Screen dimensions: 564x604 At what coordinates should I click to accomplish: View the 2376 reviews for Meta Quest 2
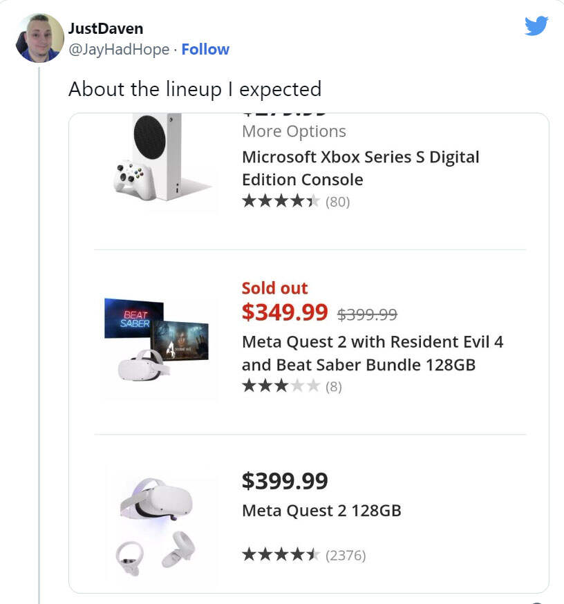(x=346, y=554)
